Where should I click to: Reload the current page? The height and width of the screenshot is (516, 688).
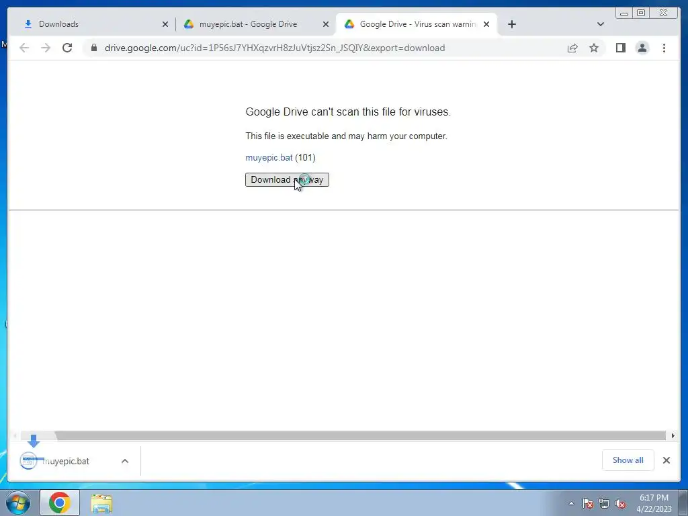(67, 48)
